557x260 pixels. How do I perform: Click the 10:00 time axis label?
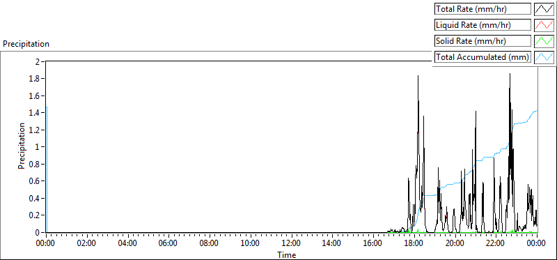250,244
